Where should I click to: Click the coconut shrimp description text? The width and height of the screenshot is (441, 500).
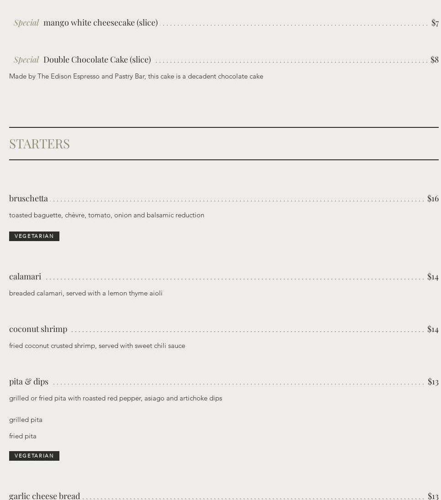click(97, 346)
